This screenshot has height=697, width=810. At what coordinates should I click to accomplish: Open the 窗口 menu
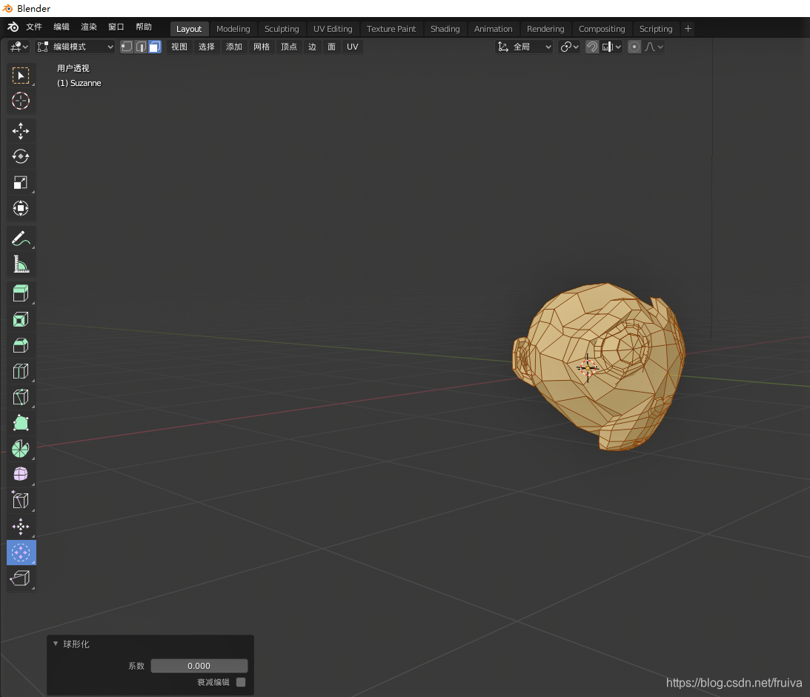point(116,27)
